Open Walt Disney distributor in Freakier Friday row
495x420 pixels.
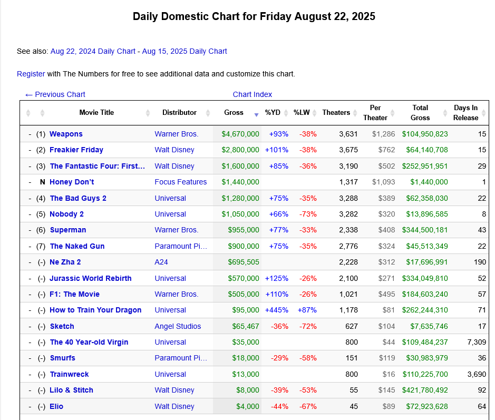click(174, 150)
